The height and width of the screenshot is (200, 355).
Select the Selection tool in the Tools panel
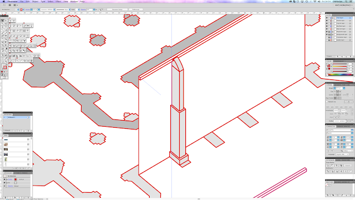click(2, 21)
